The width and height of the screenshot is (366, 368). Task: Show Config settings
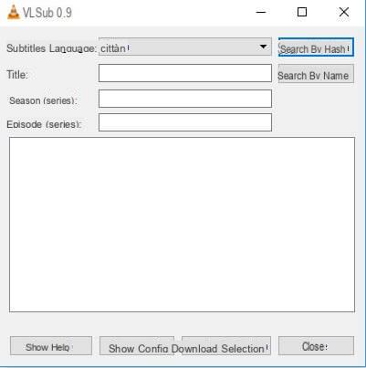[137, 346]
